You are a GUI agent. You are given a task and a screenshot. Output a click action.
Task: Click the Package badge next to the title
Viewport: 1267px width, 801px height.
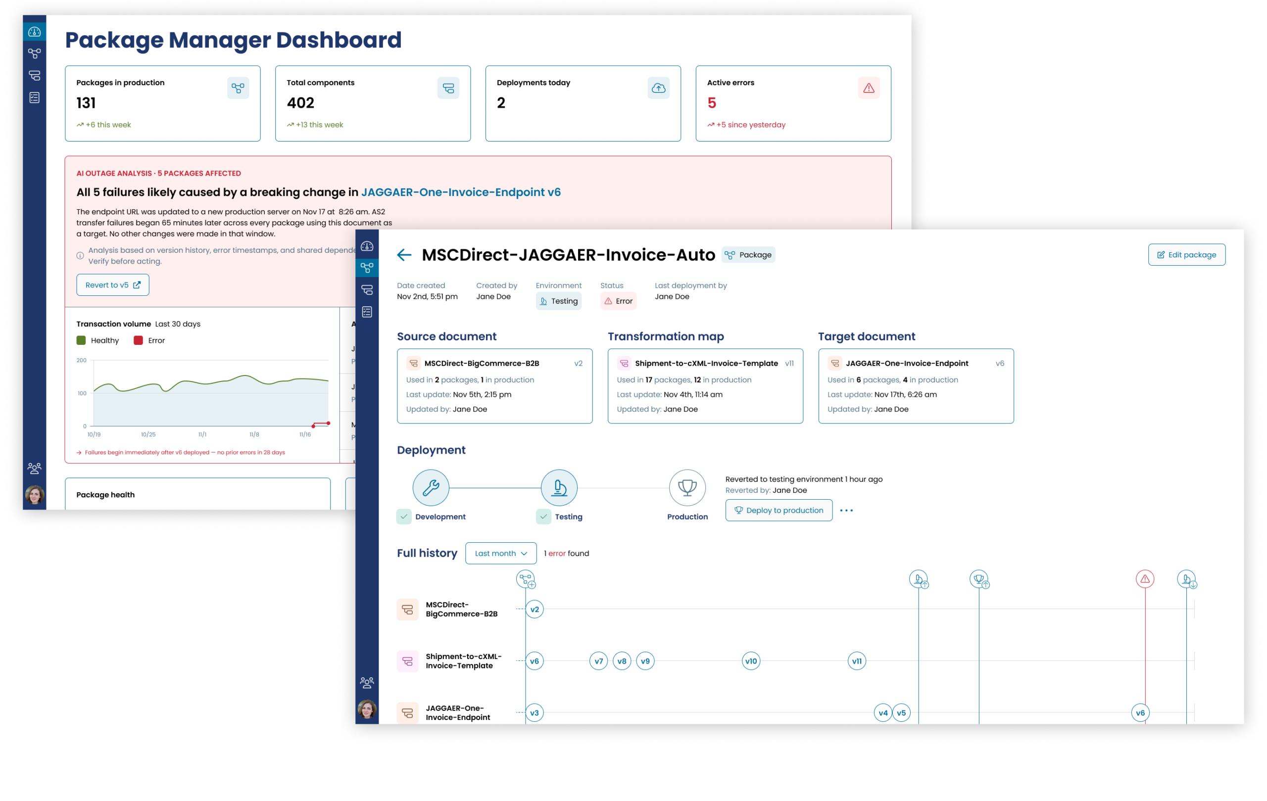pyautogui.click(x=748, y=255)
